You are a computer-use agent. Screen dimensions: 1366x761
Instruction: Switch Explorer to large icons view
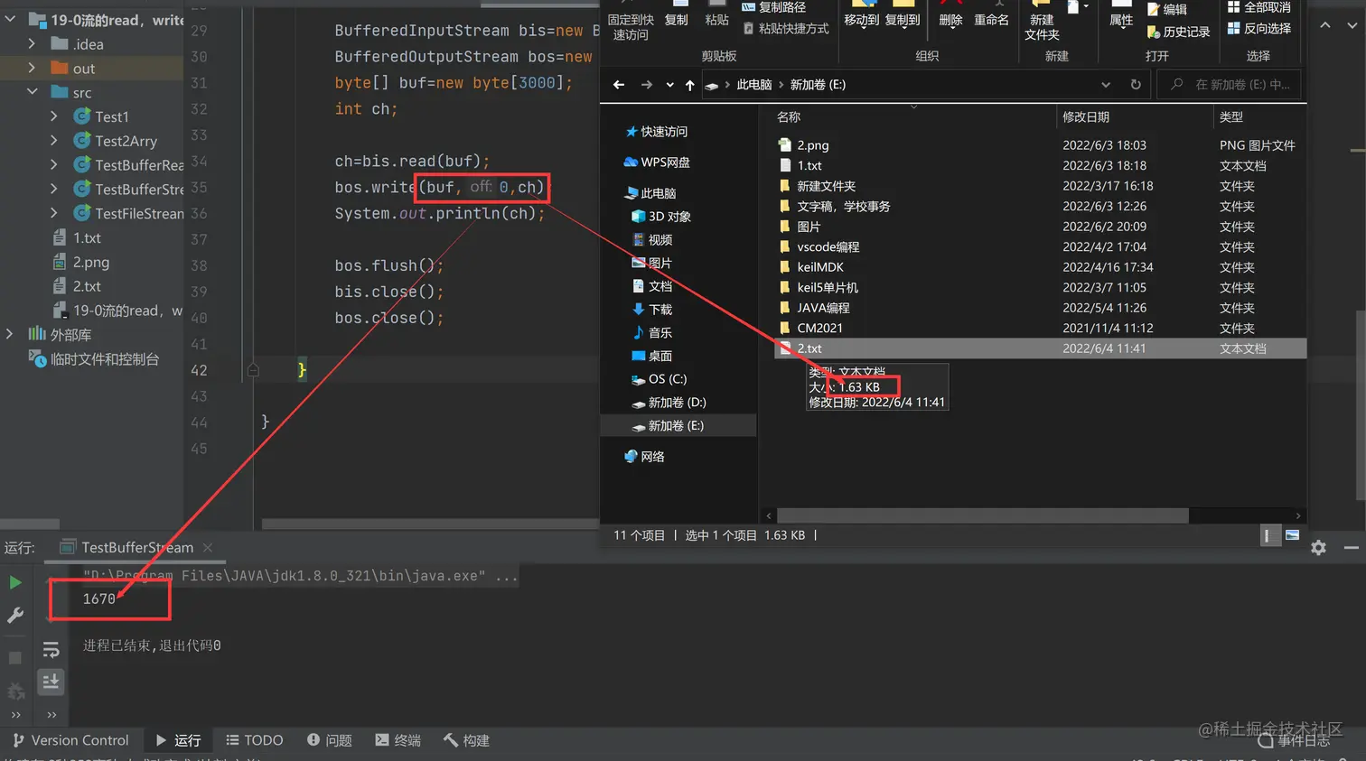[x=1292, y=536]
